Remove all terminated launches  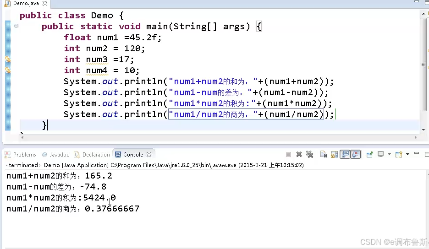coord(309,155)
